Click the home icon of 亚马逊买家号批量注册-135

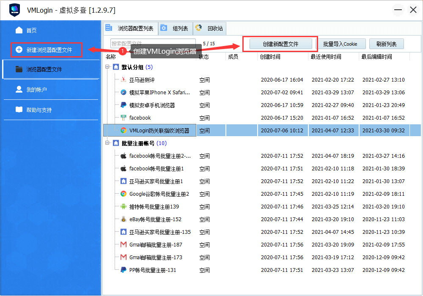(x=123, y=232)
